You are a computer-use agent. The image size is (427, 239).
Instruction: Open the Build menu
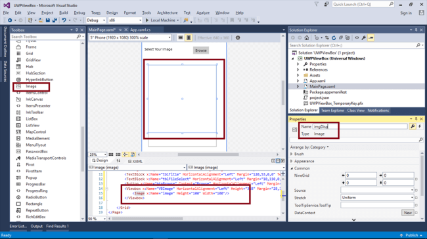tap(64, 12)
